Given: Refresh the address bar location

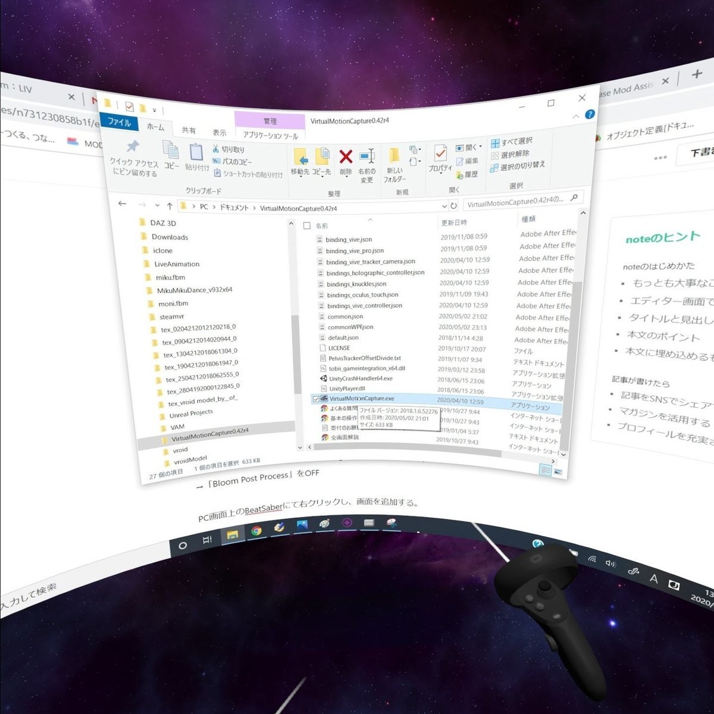Looking at the screenshot, I should tap(453, 205).
